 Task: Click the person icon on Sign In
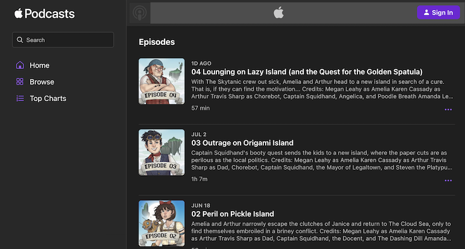pos(426,13)
